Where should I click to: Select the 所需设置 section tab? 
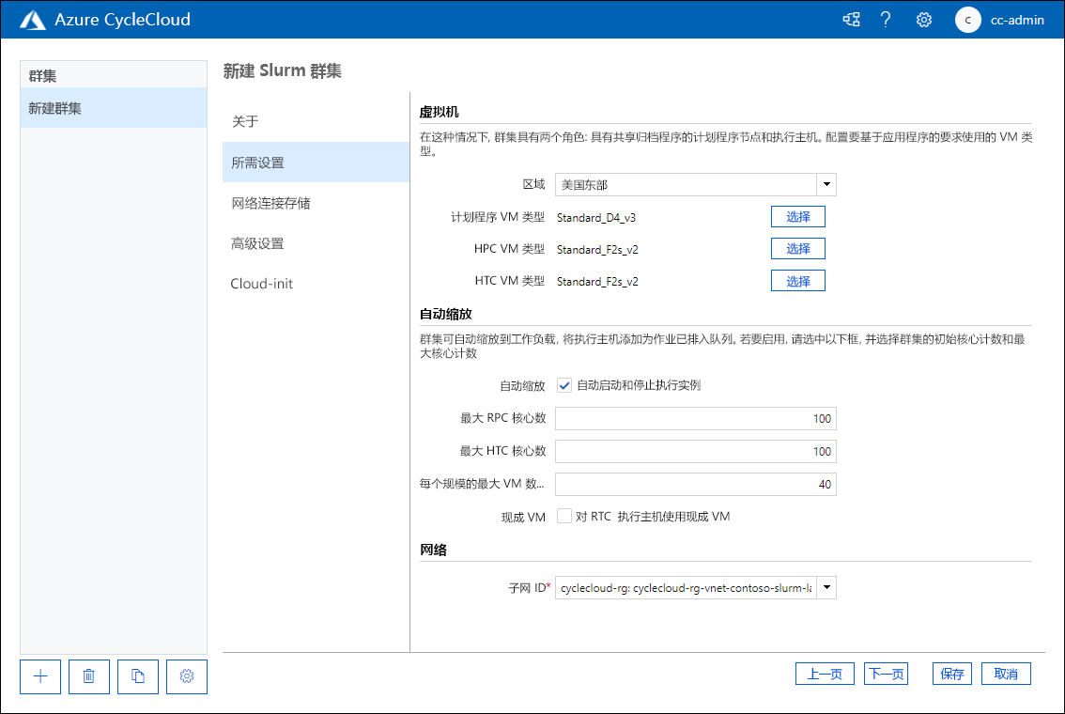coord(316,163)
